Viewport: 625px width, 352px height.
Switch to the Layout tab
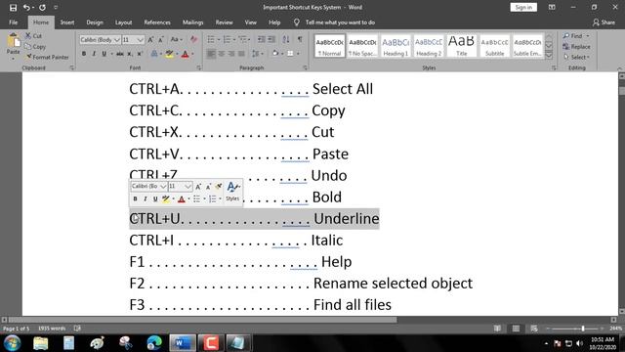point(123,22)
